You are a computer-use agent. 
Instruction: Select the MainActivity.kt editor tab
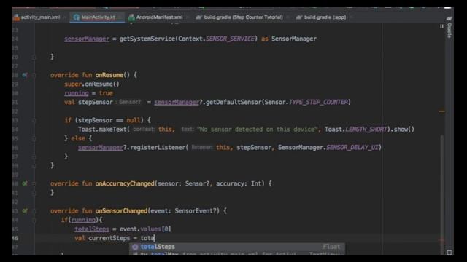click(98, 17)
